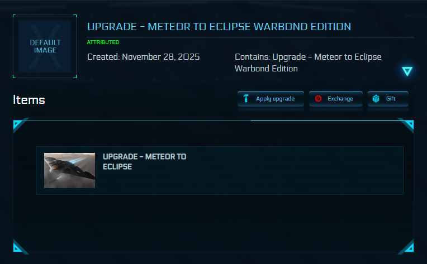Select the Items section heading
The image size is (427, 264).
[x=29, y=100]
